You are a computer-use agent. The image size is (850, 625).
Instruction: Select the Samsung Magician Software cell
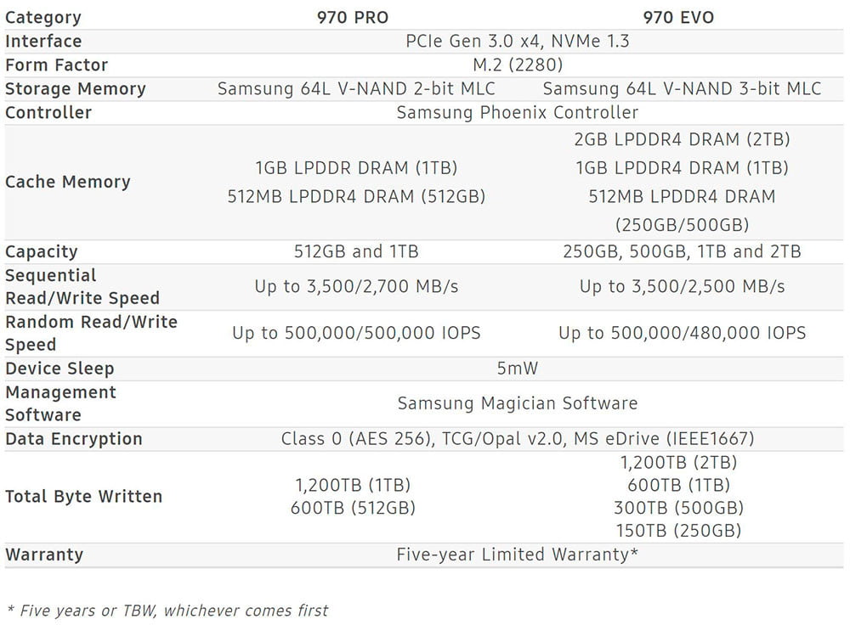tap(517, 403)
